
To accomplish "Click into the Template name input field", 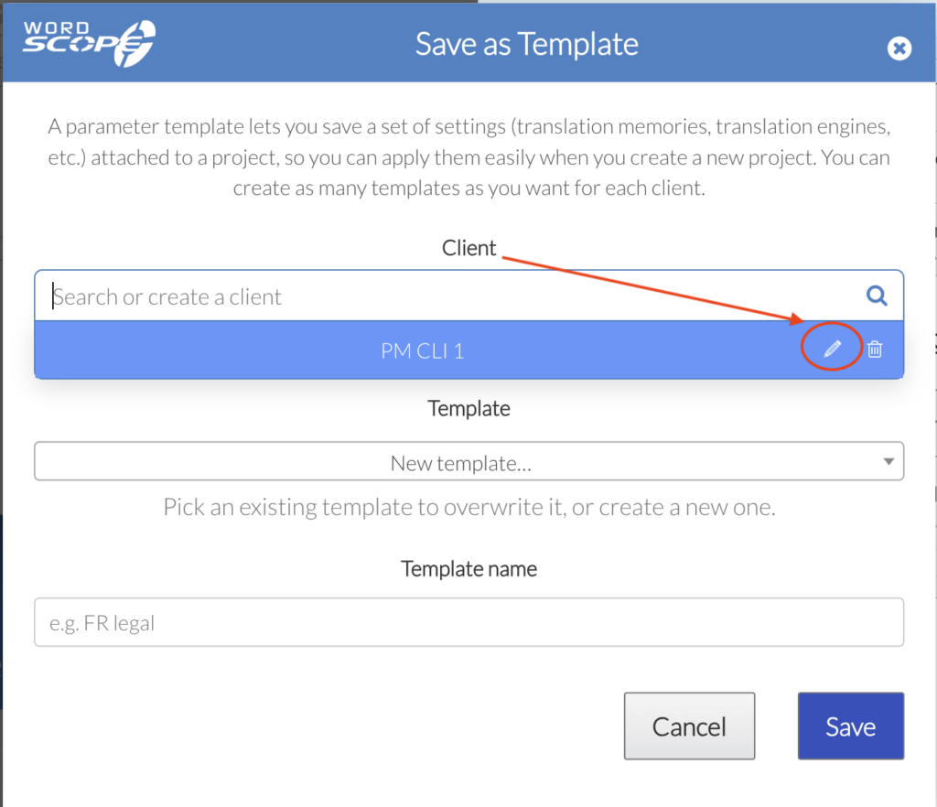I will (468, 622).
